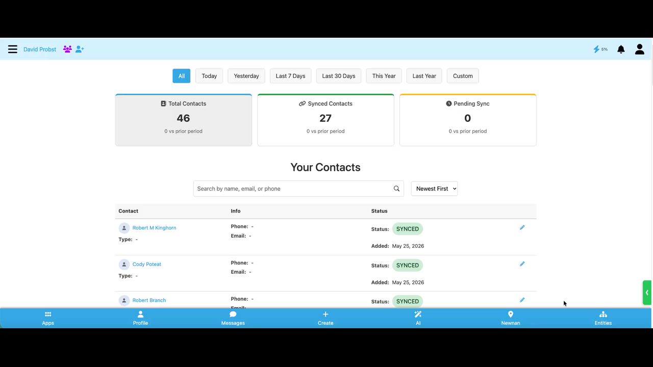Click the Synced Contacts card

pyautogui.click(x=325, y=120)
